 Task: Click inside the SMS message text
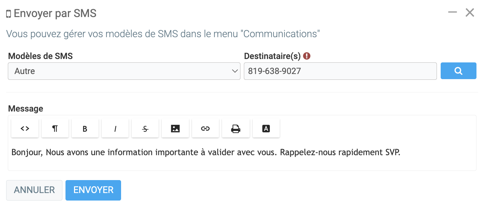[x=206, y=152]
